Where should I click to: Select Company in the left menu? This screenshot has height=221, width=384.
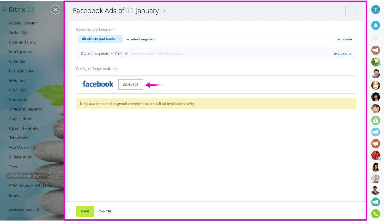click(18, 99)
